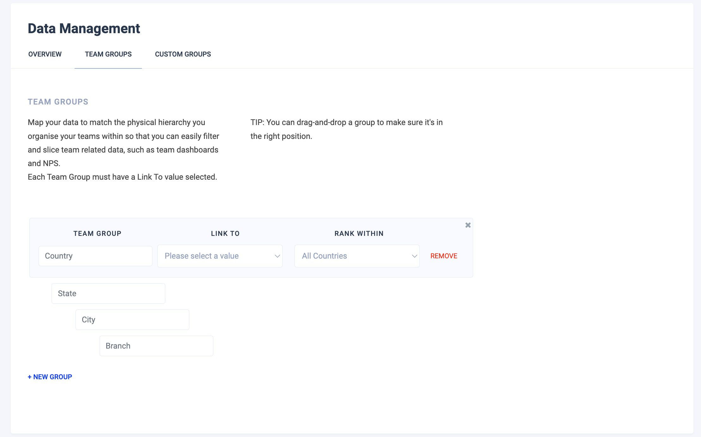Expand the Rank Within 'All Countries' dropdown
The height and width of the screenshot is (437, 701).
coord(357,256)
